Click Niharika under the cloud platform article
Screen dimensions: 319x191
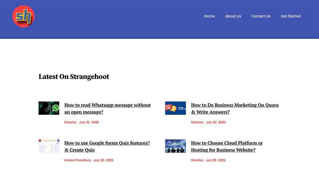[x=197, y=160]
